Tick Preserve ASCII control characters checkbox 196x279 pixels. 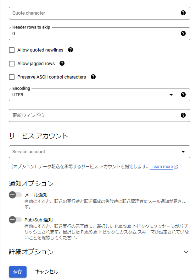point(12,77)
